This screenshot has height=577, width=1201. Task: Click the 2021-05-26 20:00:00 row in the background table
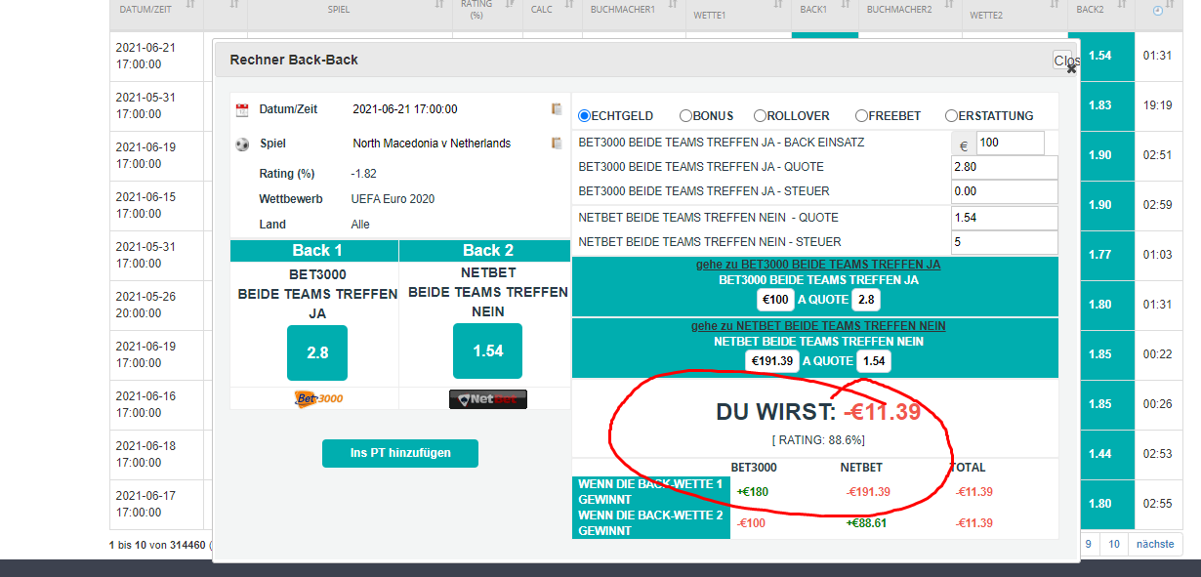pos(156,305)
